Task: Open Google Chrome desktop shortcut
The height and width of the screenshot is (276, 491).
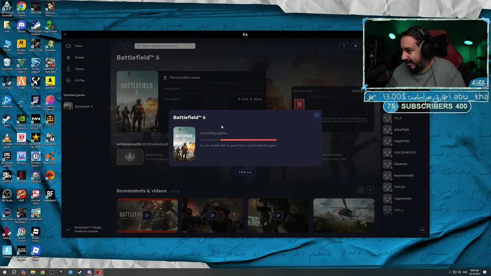Action: click(21, 9)
